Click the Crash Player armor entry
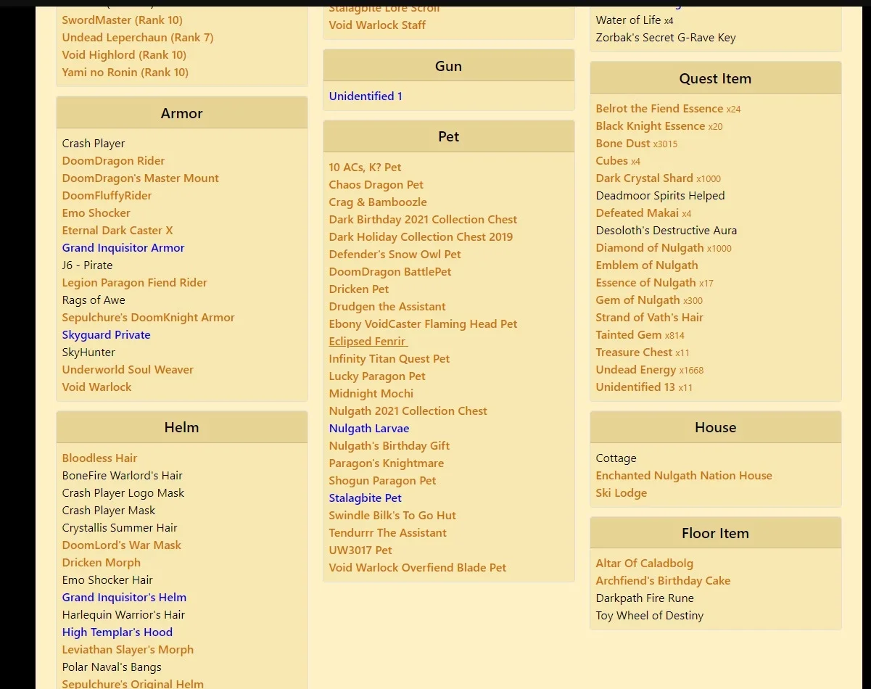871x689 pixels. pyautogui.click(x=94, y=144)
